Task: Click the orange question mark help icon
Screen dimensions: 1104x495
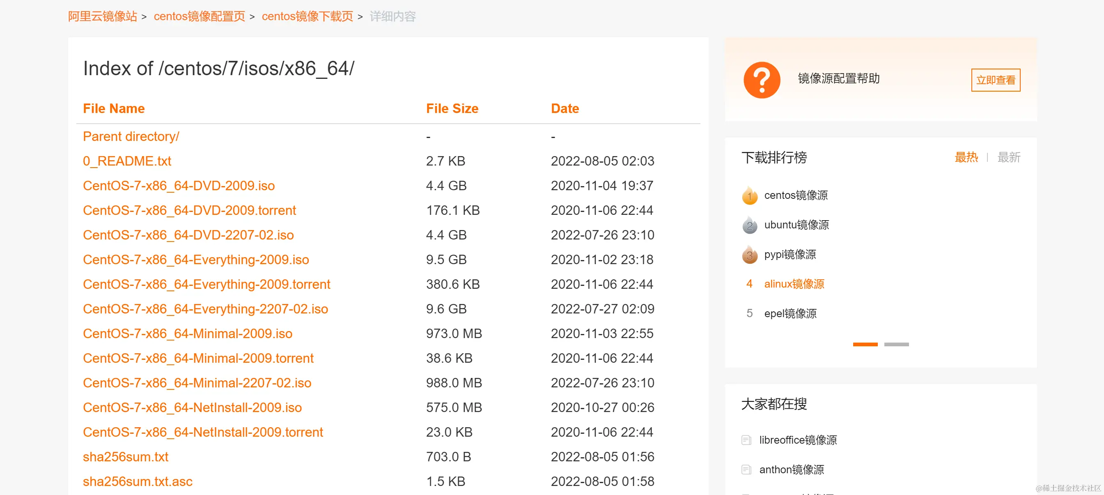Action: (762, 80)
